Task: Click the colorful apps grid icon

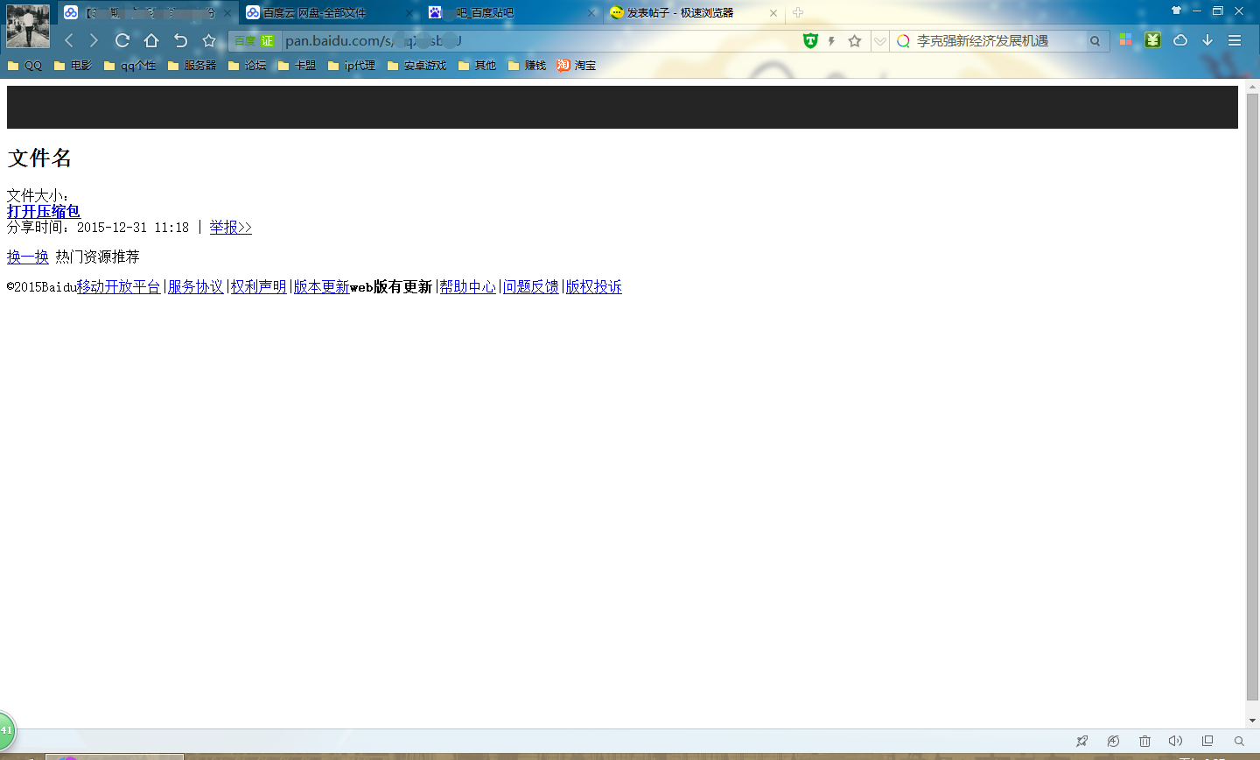Action: (x=1125, y=40)
